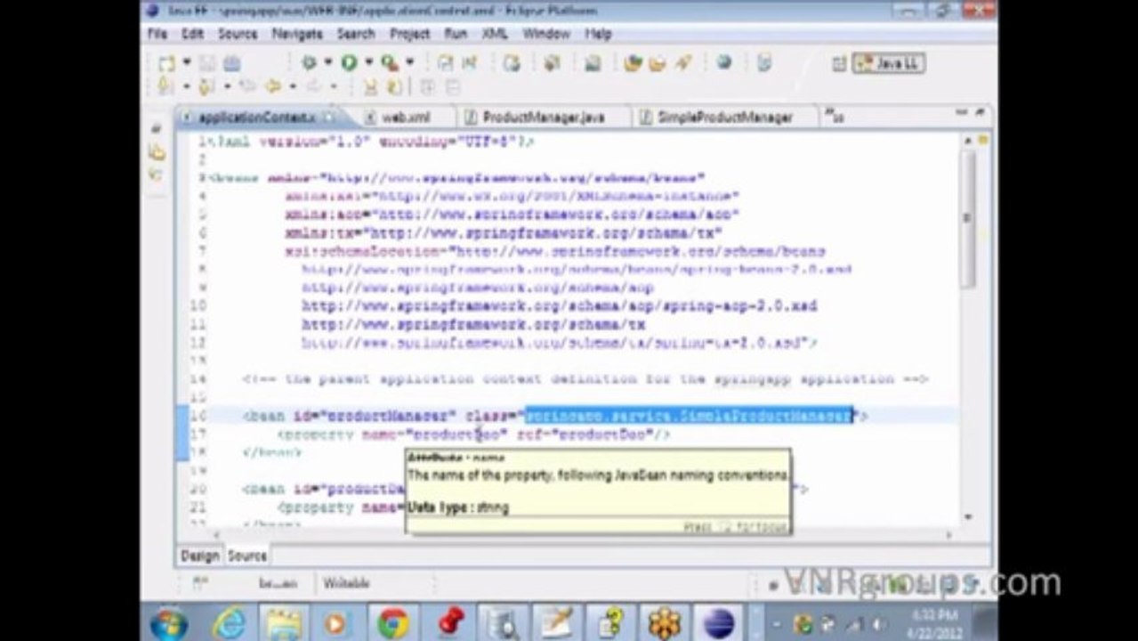
Task: Click the bean id productManager text
Action: point(387,416)
